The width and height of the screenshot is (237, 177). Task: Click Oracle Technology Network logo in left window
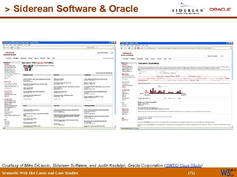10,54
